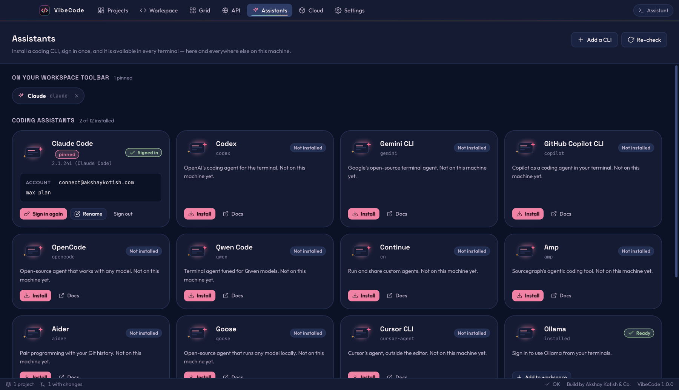Open Docs for Gemini CLI
Screen dimensions: 679x390
[x=397, y=214]
